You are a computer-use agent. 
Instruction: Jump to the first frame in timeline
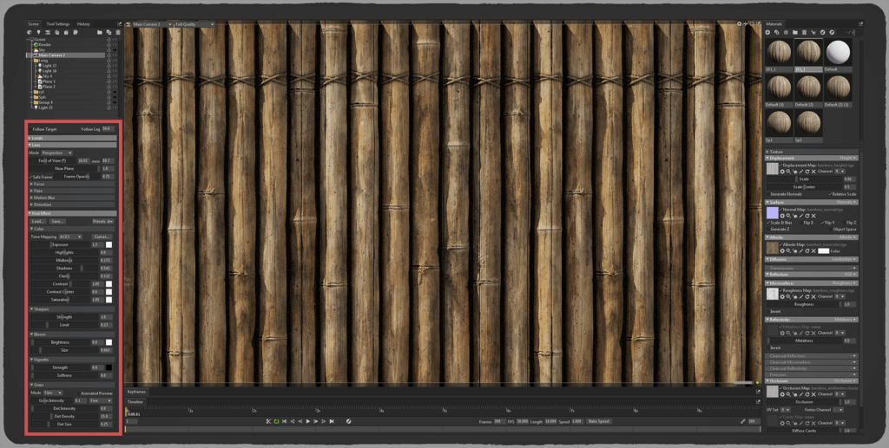click(x=285, y=421)
